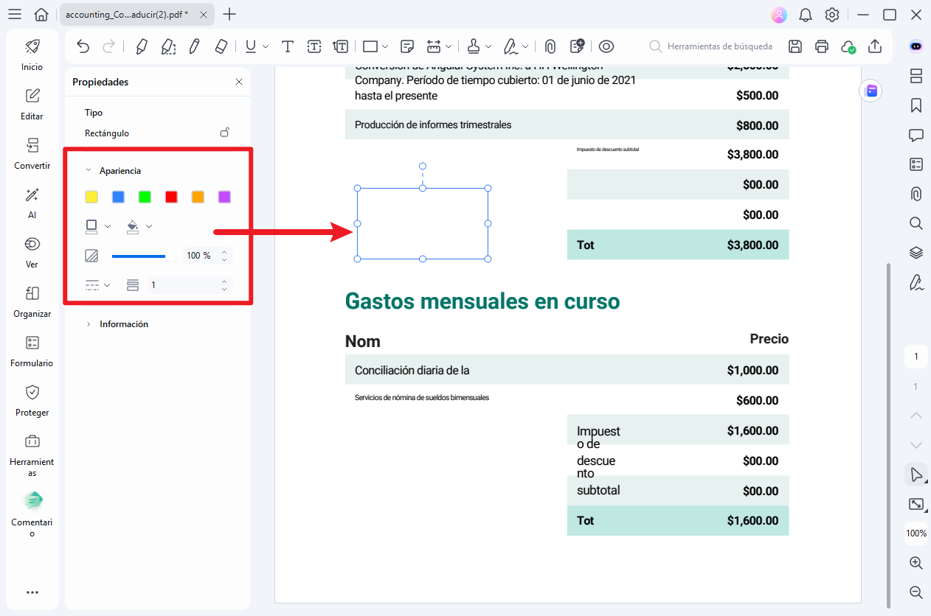Switch to the Formulario sidebar tab
931x616 pixels.
(x=32, y=350)
